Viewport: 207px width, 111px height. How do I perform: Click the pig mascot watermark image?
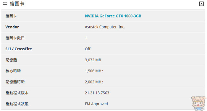(x=198, y=103)
